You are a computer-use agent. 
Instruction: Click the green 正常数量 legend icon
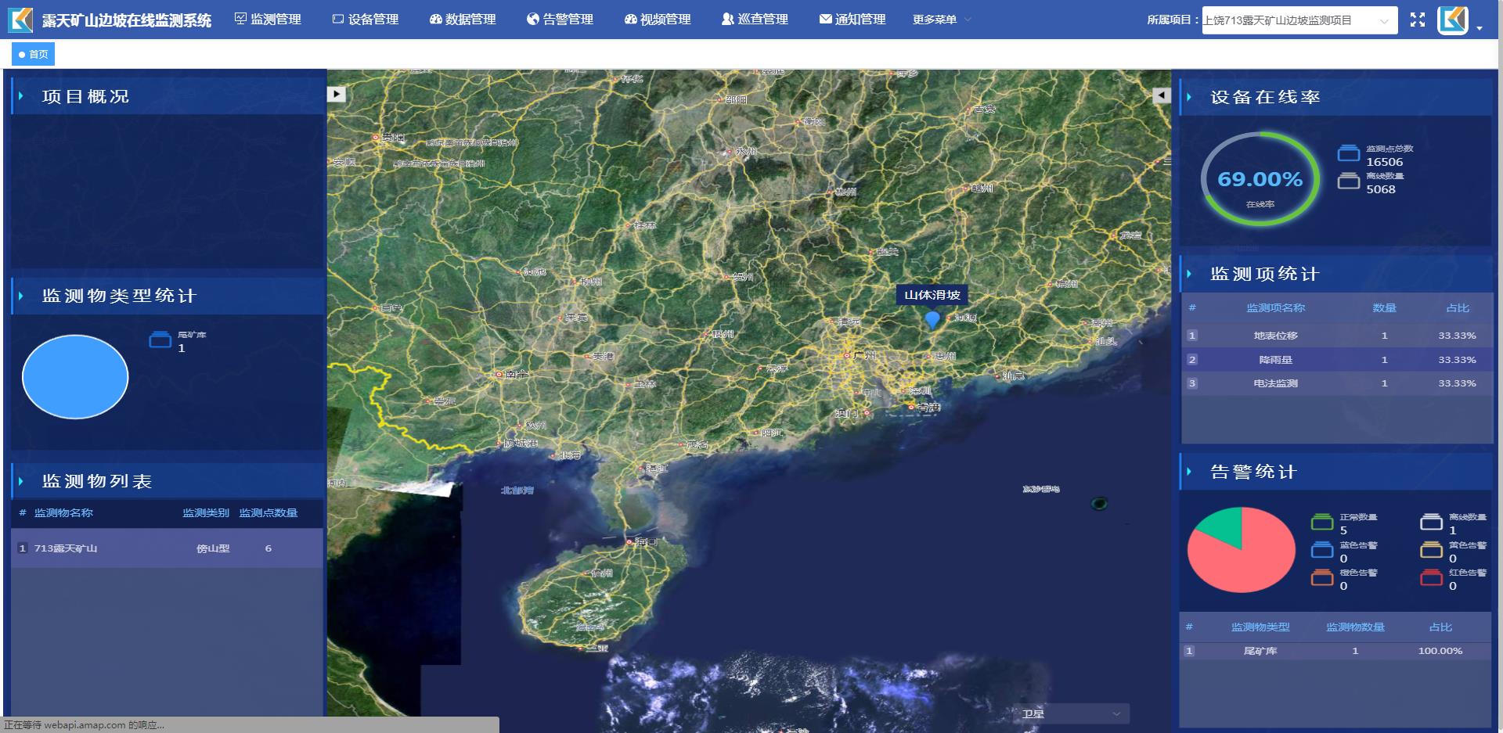tap(1322, 522)
